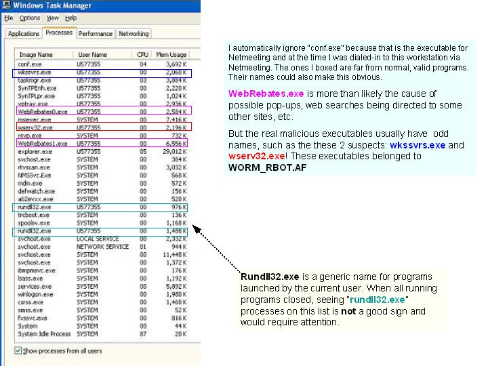Select the defwatch.exe process

point(102,191)
